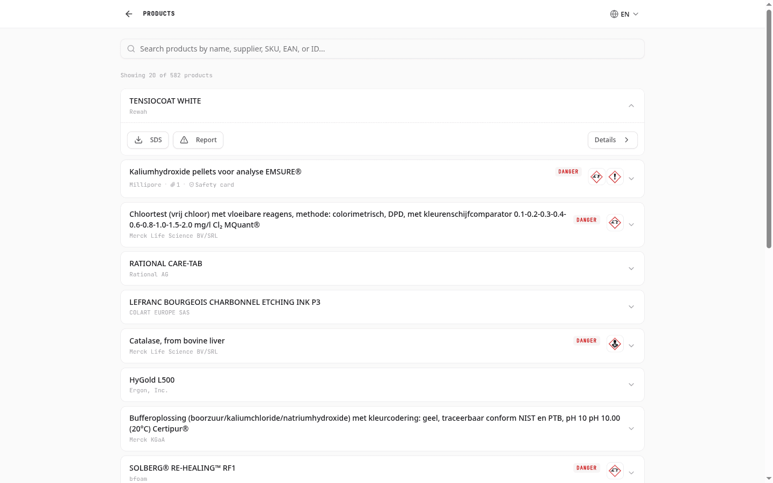Click the Merck KGaA supplier label
The image size is (773, 483).
(147, 440)
